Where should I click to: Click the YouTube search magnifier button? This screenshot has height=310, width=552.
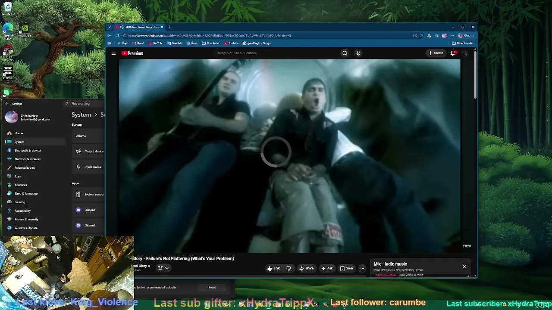click(x=345, y=53)
